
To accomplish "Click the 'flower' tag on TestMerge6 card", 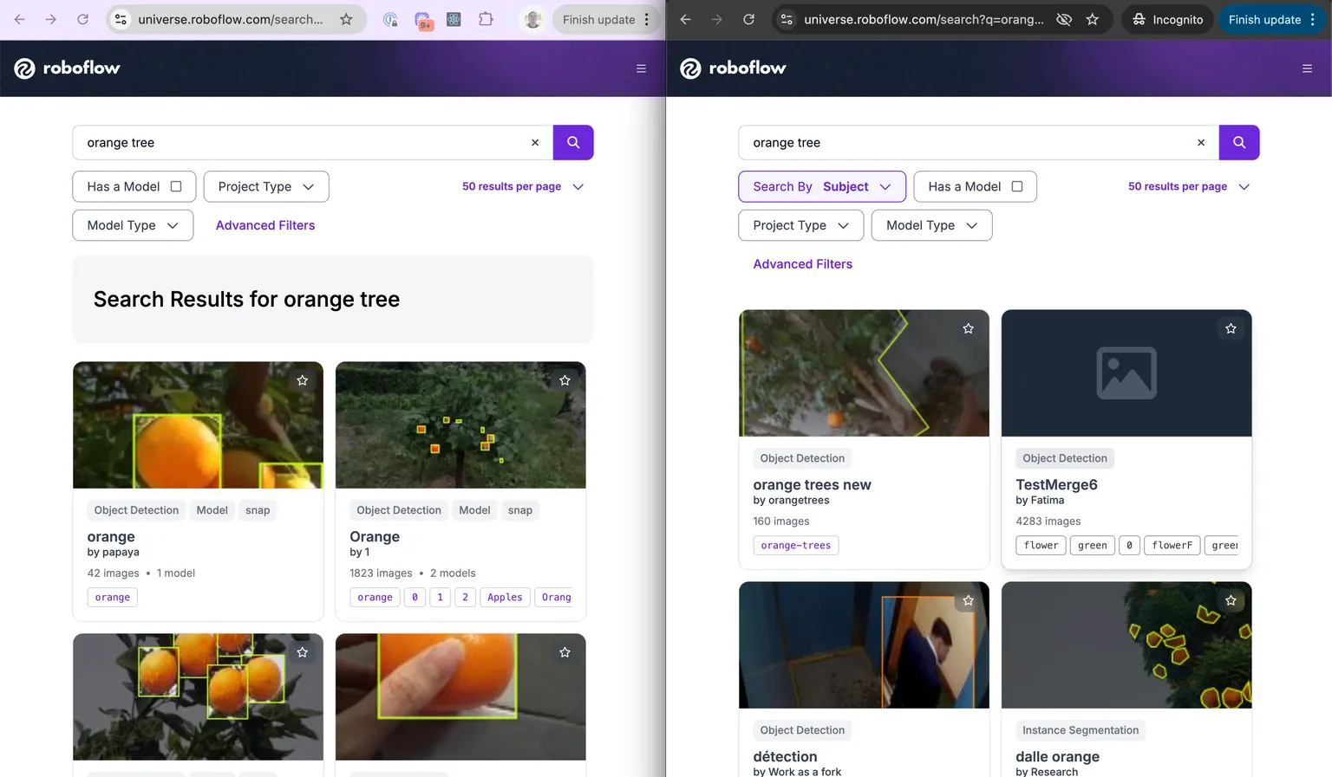I will coord(1041,546).
